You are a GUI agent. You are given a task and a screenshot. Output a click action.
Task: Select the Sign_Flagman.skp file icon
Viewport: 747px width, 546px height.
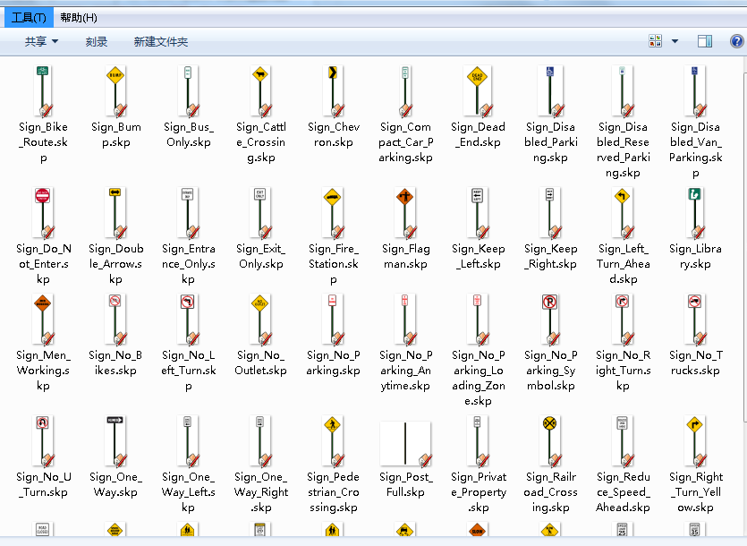tap(405, 213)
